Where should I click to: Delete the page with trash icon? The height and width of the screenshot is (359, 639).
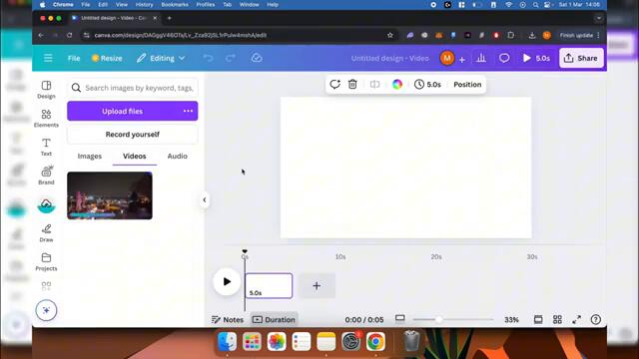click(352, 84)
